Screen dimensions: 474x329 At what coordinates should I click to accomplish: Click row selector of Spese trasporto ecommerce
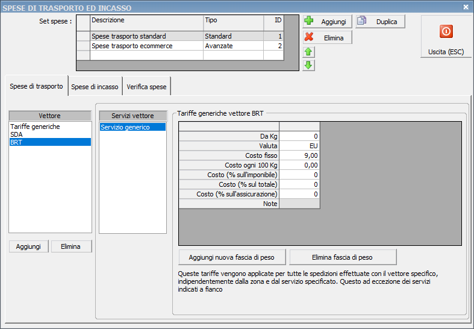click(83, 46)
